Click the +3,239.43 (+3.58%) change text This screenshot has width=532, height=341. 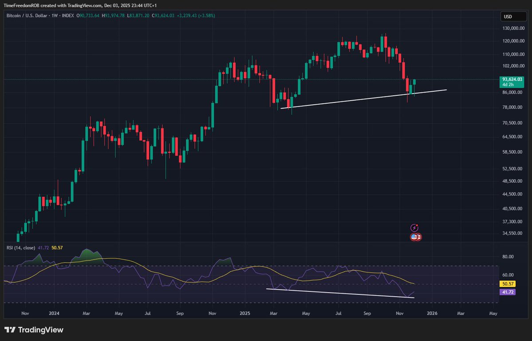coord(196,16)
